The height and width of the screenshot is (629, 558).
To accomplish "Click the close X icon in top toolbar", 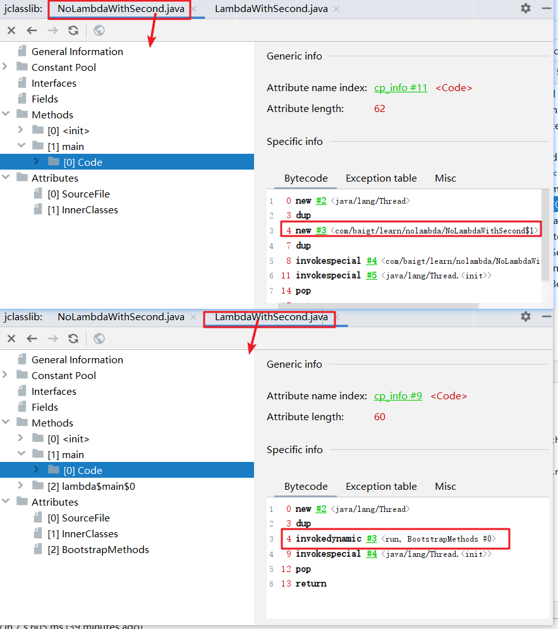I will point(11,30).
